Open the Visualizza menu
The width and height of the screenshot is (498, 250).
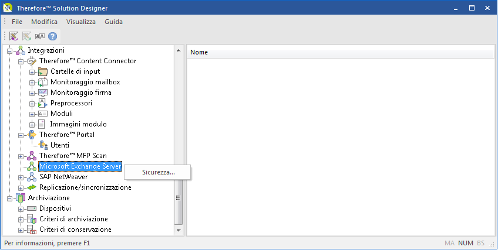(x=80, y=22)
